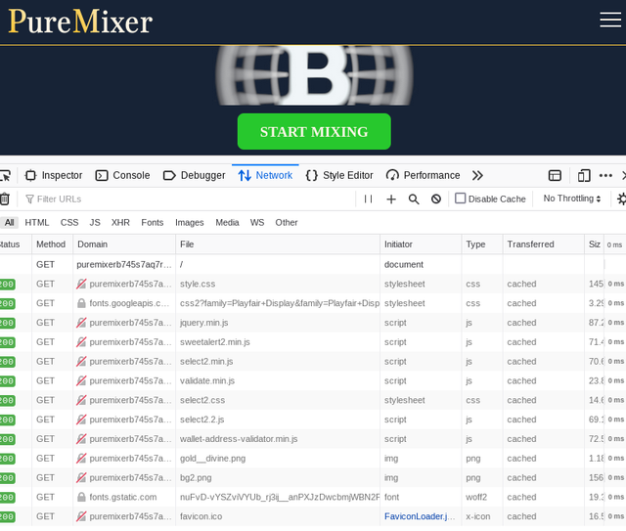
Task: Sort by File column header
Action: tap(278, 244)
